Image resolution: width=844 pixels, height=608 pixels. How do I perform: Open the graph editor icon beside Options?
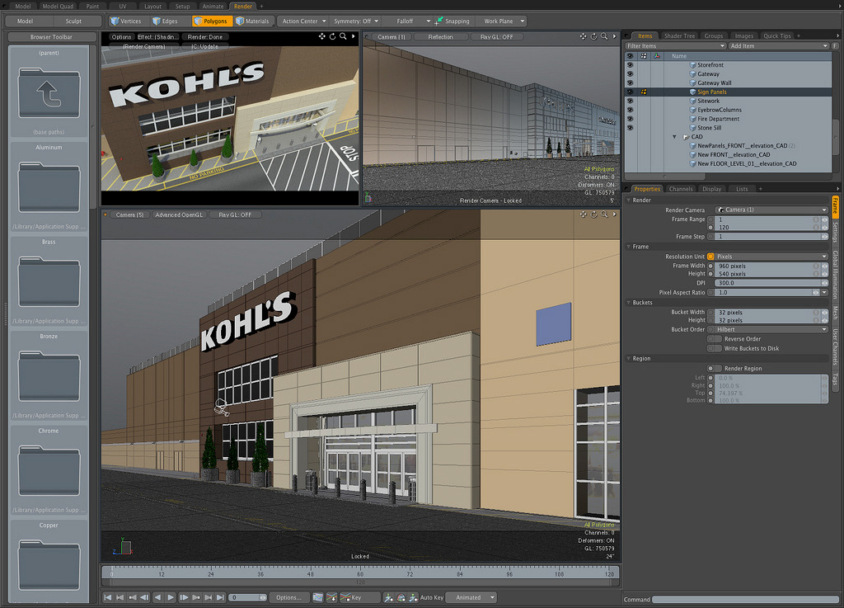coord(318,597)
